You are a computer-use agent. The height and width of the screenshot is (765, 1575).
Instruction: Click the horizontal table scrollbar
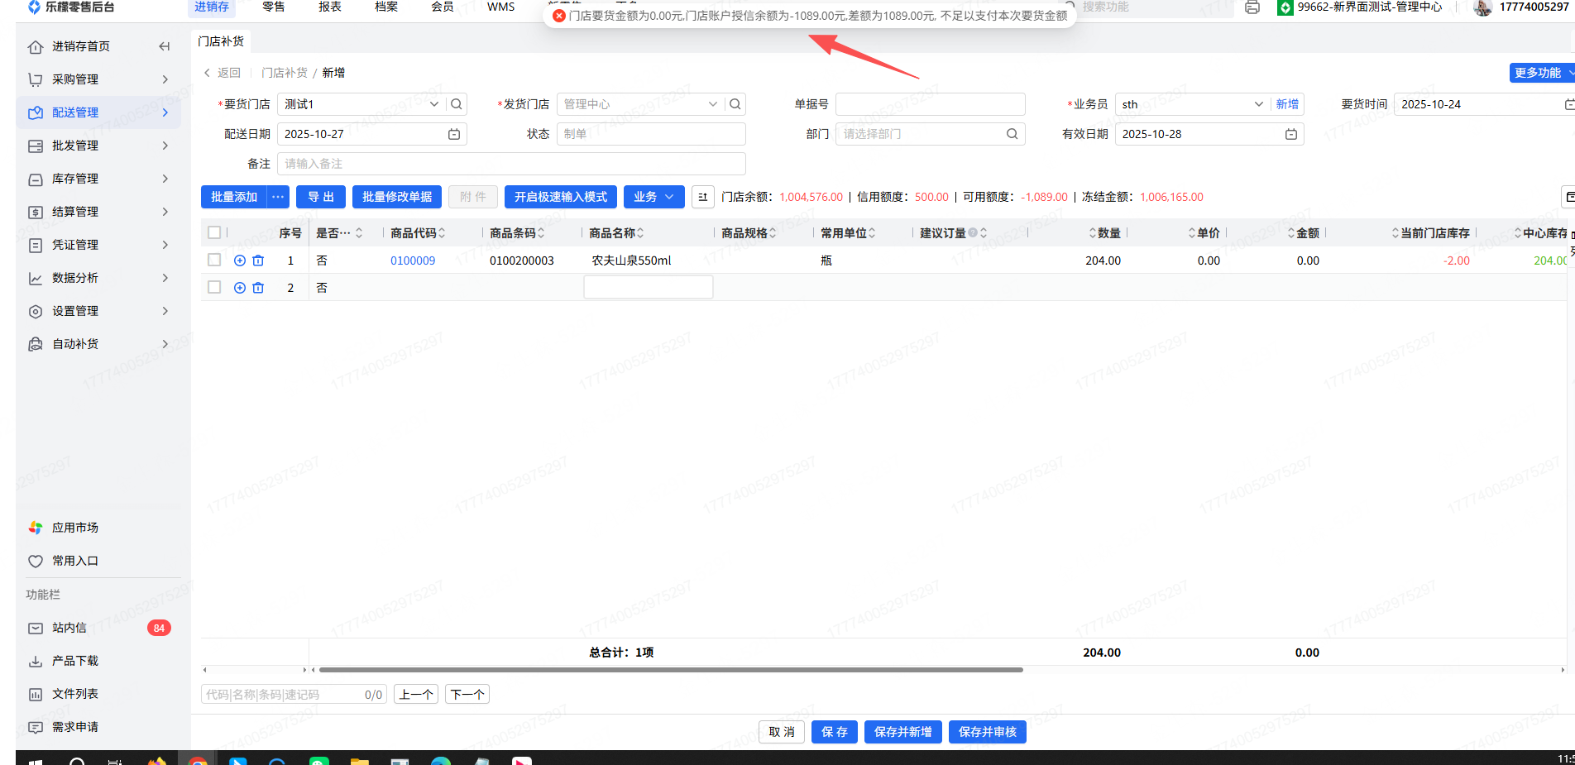point(671,670)
